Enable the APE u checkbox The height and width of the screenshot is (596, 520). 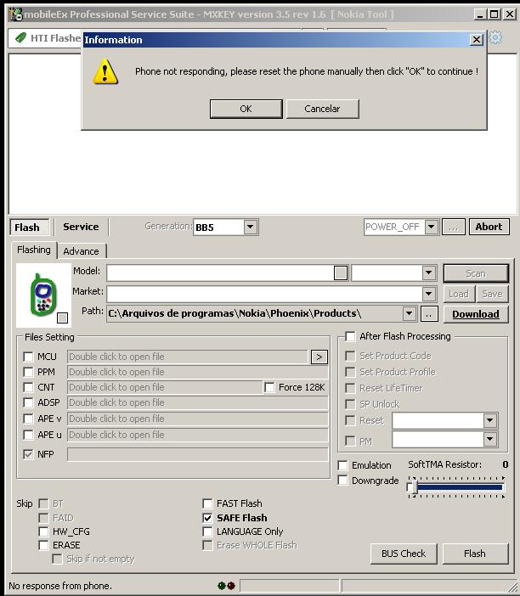[28, 435]
